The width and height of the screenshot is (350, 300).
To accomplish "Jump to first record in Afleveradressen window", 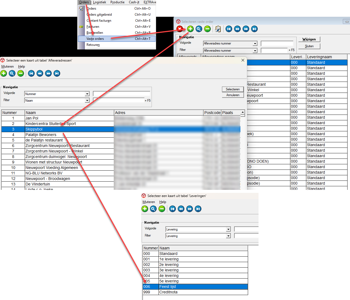I will [31, 73].
